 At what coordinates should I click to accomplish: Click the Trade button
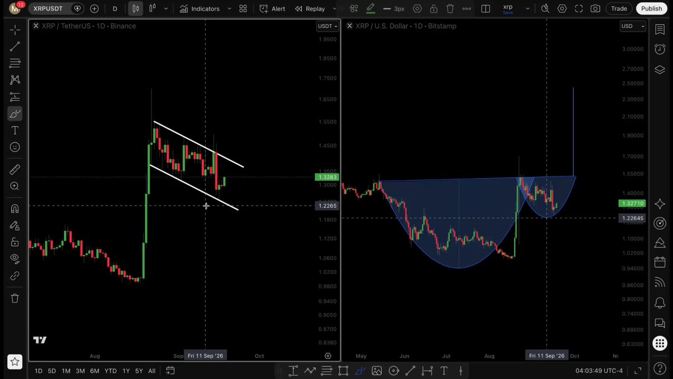coord(619,8)
